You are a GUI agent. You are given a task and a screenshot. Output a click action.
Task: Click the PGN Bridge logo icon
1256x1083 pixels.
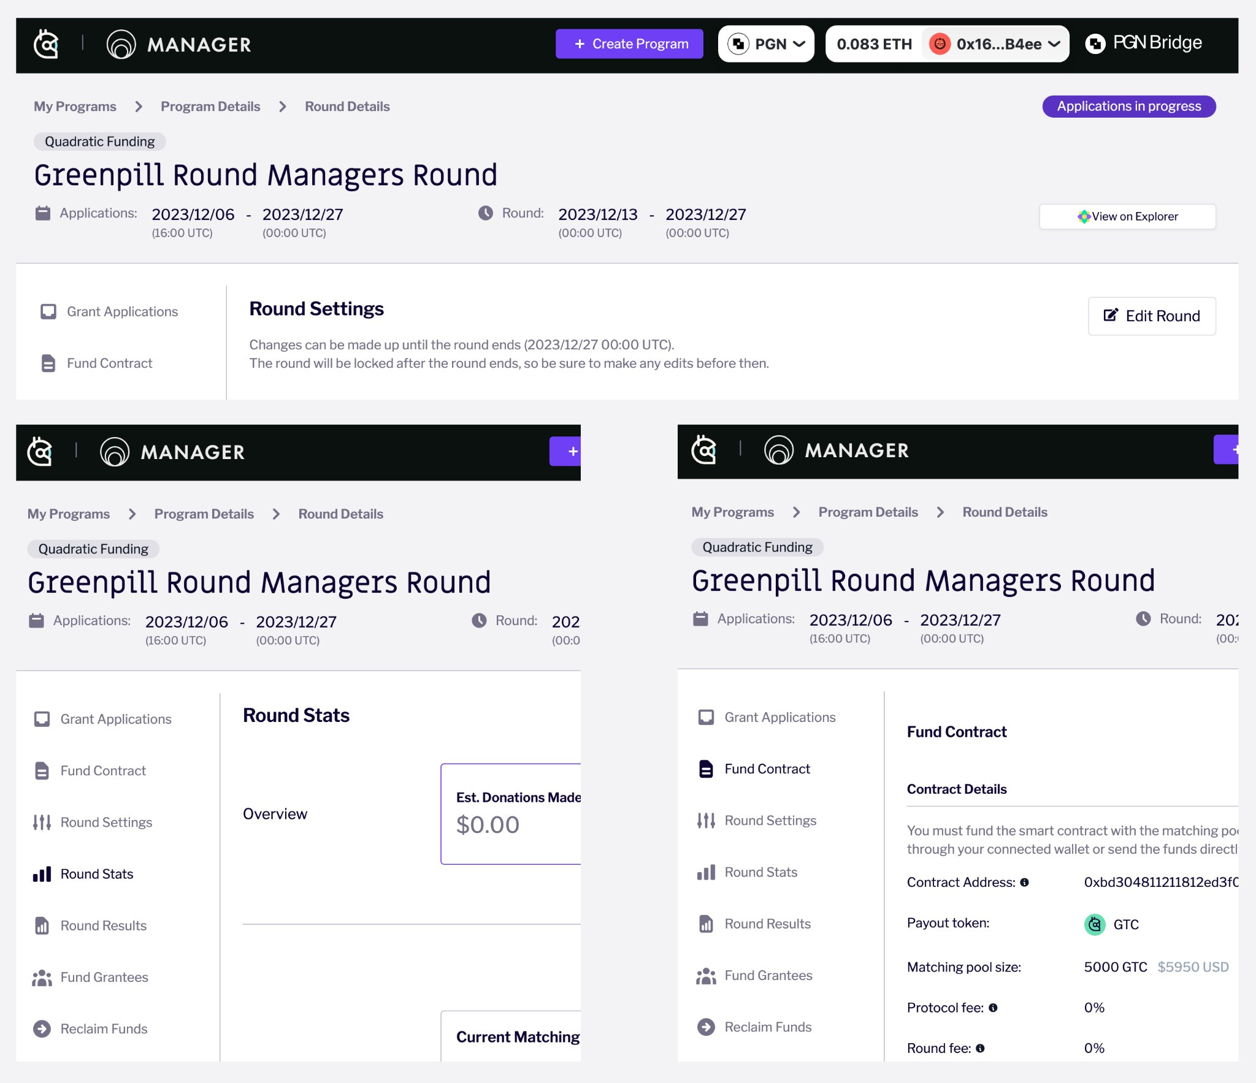point(1095,44)
